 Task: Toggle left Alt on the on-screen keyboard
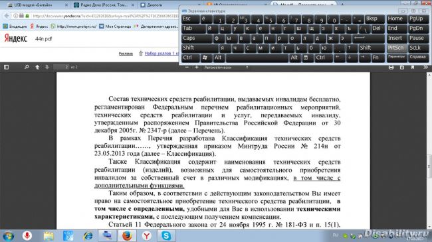click(x=219, y=58)
